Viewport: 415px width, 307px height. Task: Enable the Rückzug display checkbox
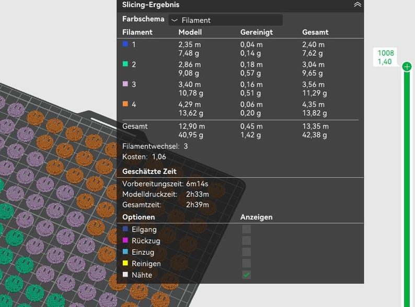pos(246,240)
